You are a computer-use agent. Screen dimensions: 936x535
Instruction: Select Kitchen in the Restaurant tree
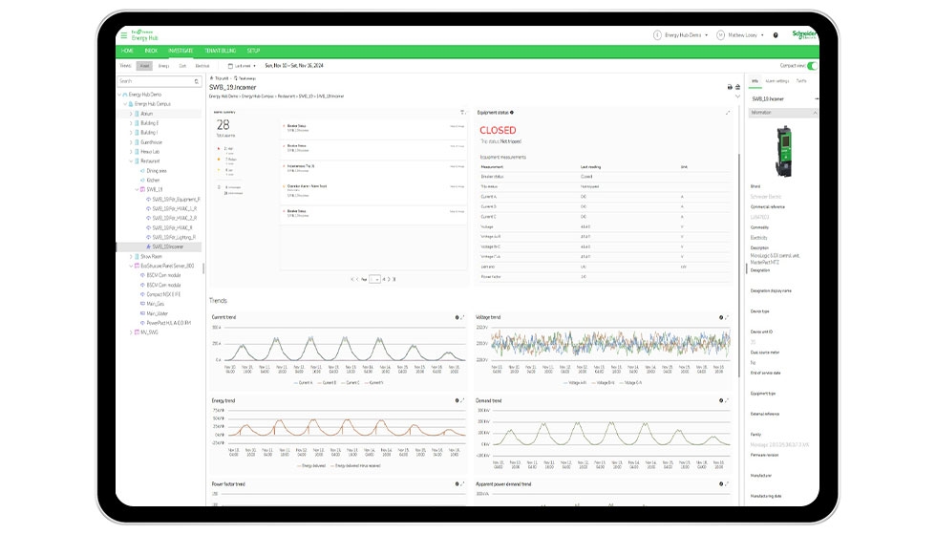click(153, 180)
